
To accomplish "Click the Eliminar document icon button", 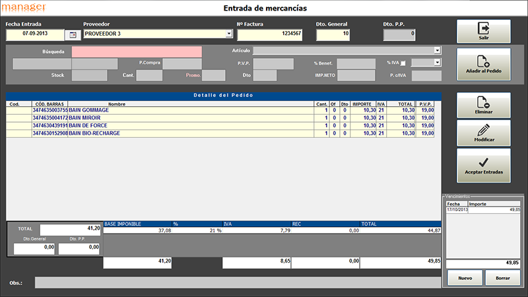I will pos(483,106).
